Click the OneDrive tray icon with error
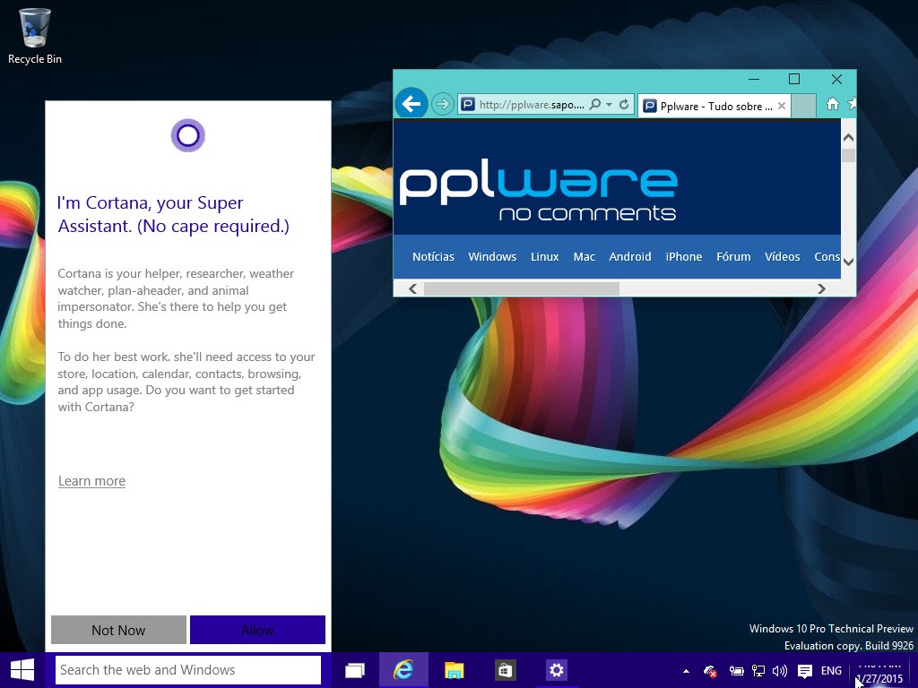 click(710, 671)
